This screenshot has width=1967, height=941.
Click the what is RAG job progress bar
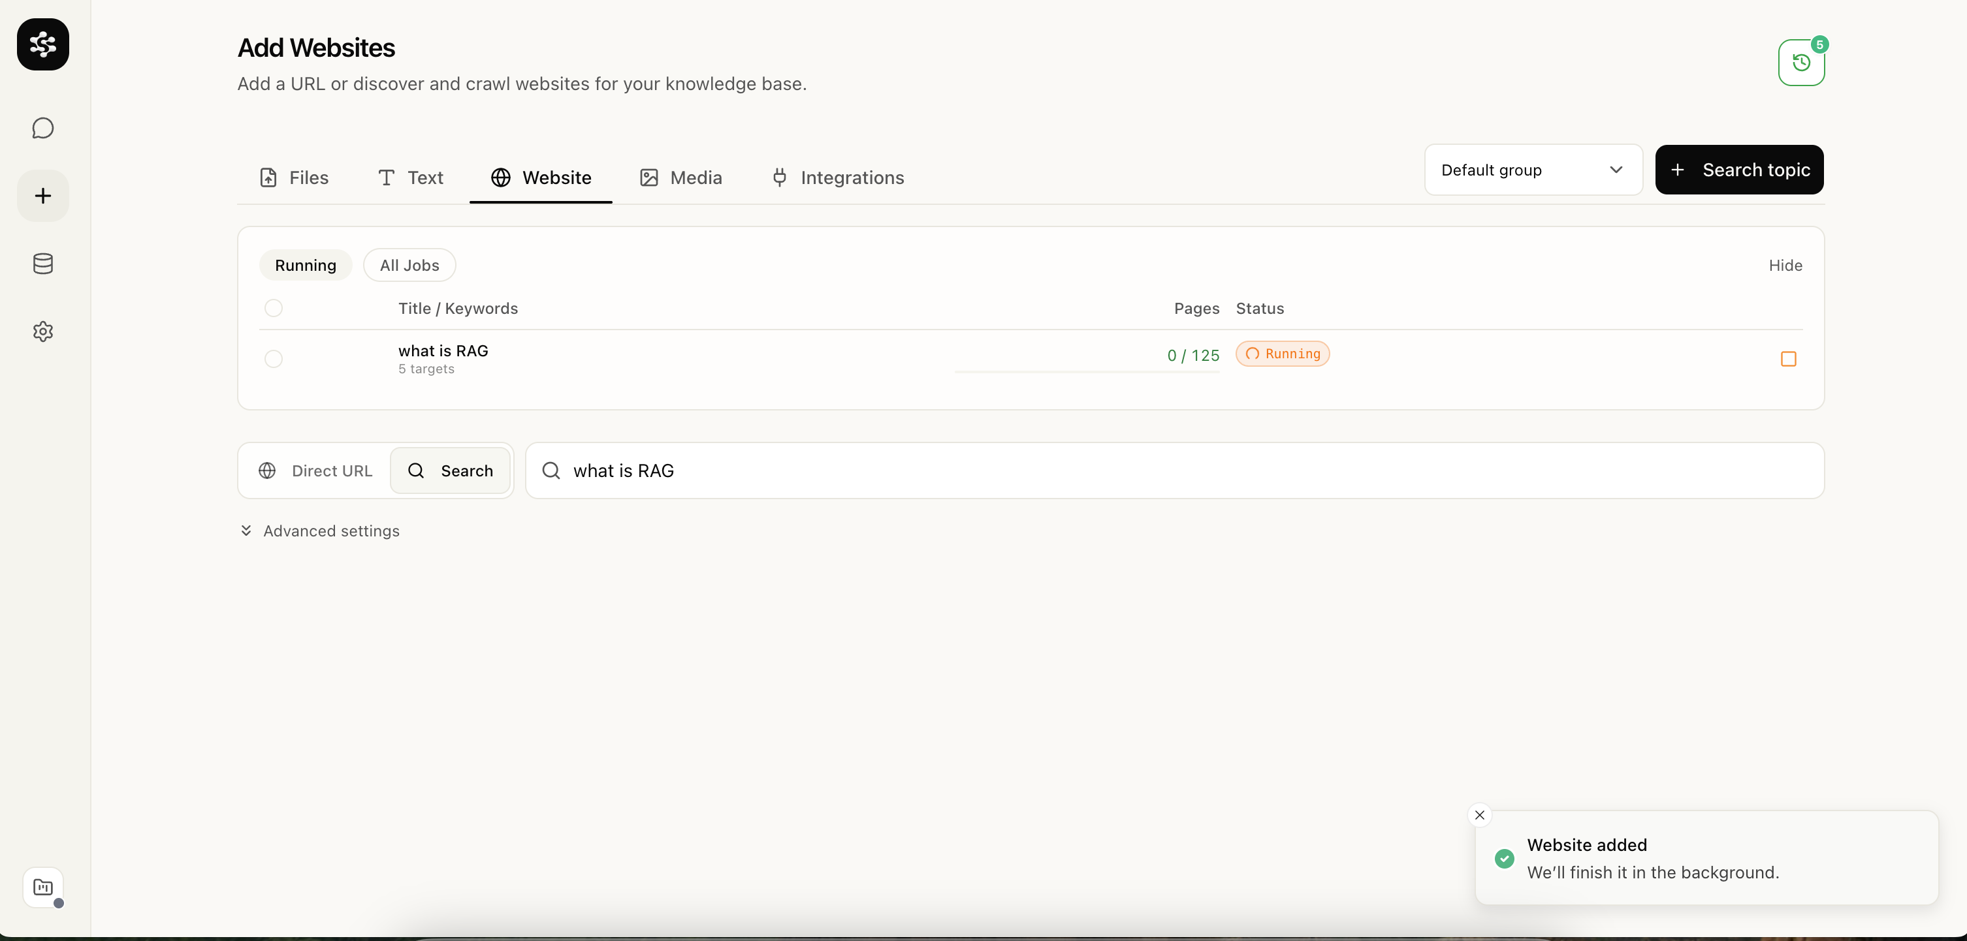(x=1087, y=372)
